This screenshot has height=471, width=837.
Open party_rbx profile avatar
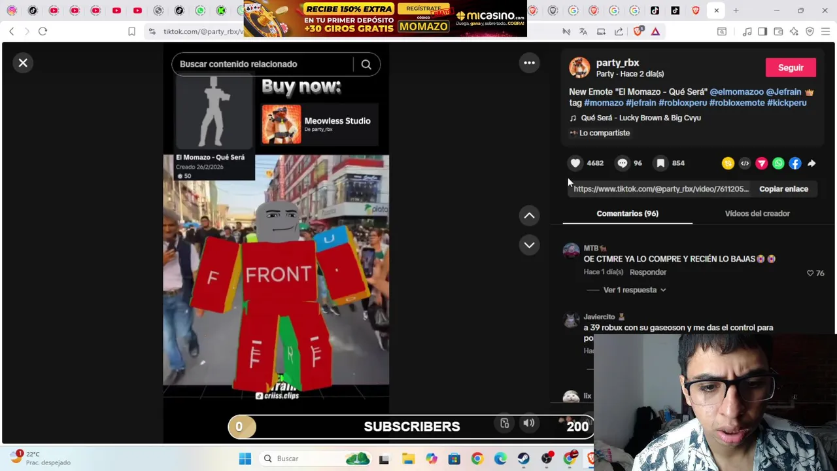579,67
